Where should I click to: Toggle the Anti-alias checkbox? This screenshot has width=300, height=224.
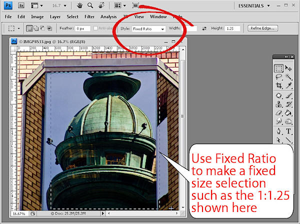[x=95, y=28]
